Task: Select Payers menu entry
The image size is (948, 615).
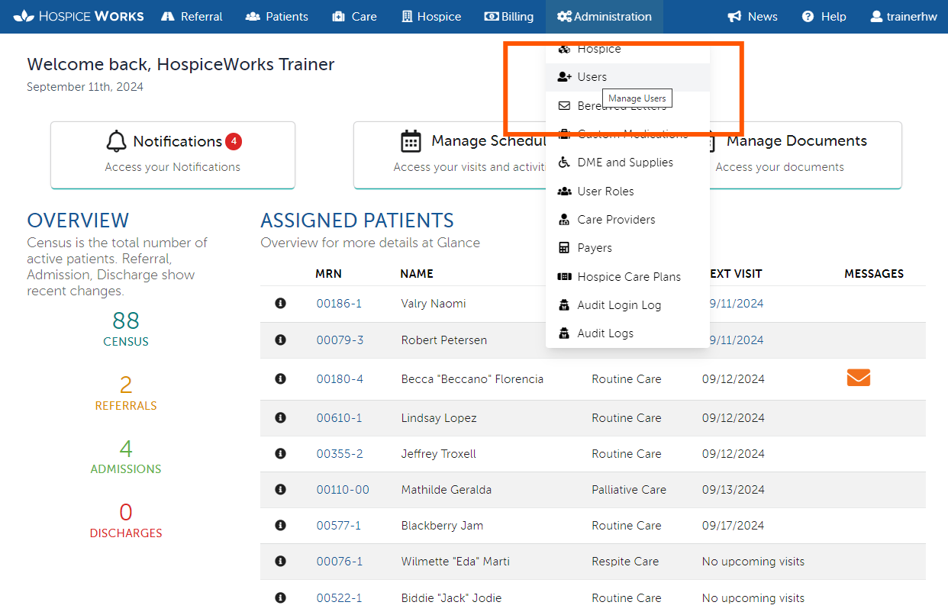Action: point(627,248)
